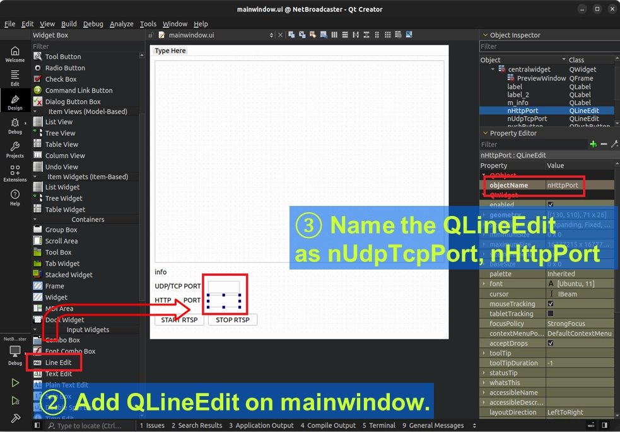
Task: Open the Help mode
Action: point(15,198)
